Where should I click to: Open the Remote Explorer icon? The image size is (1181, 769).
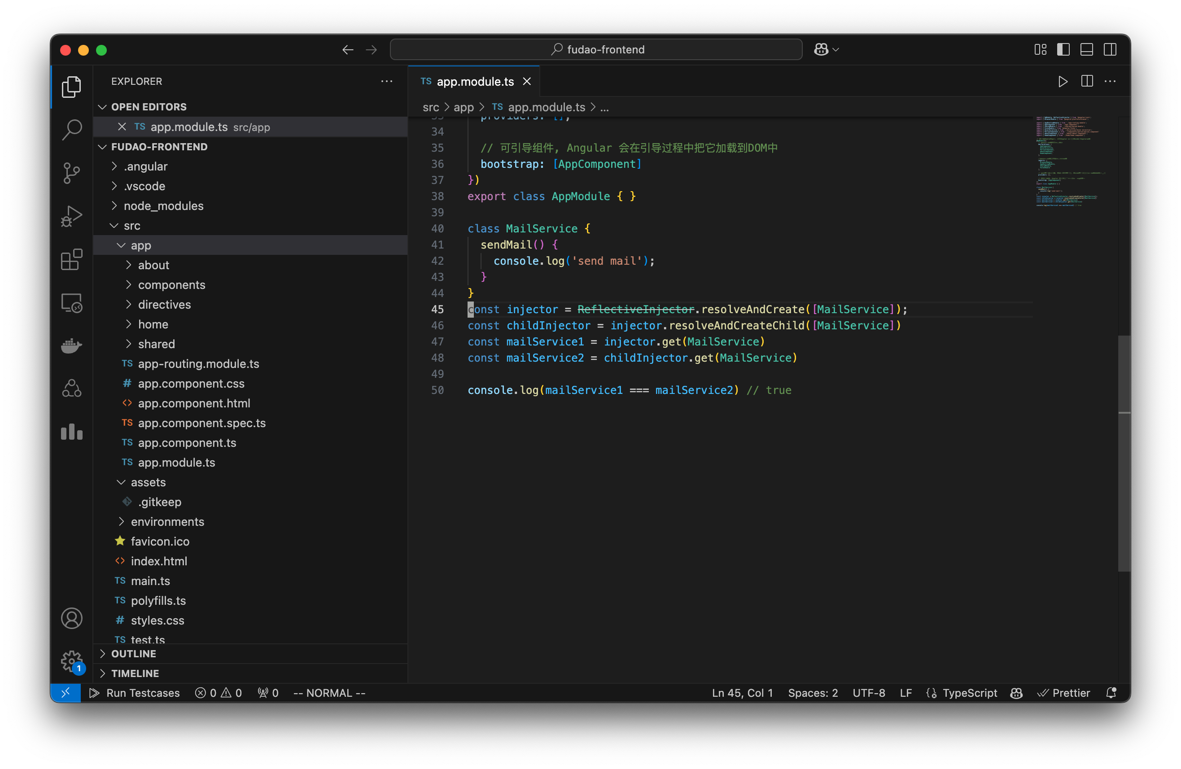(x=72, y=303)
